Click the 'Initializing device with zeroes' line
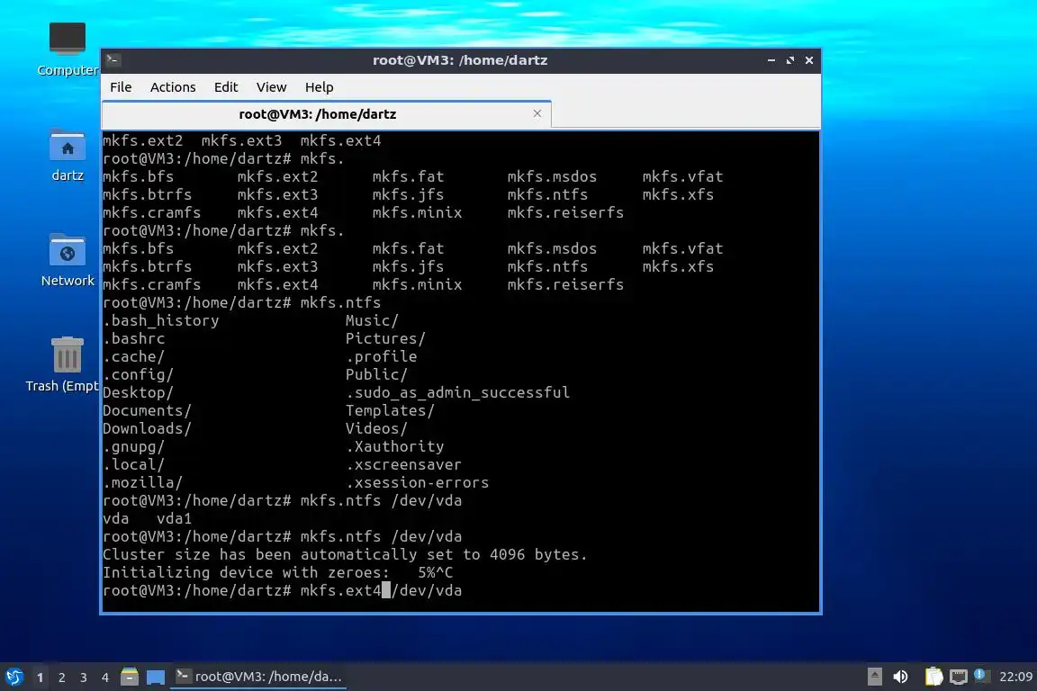 pos(278,572)
